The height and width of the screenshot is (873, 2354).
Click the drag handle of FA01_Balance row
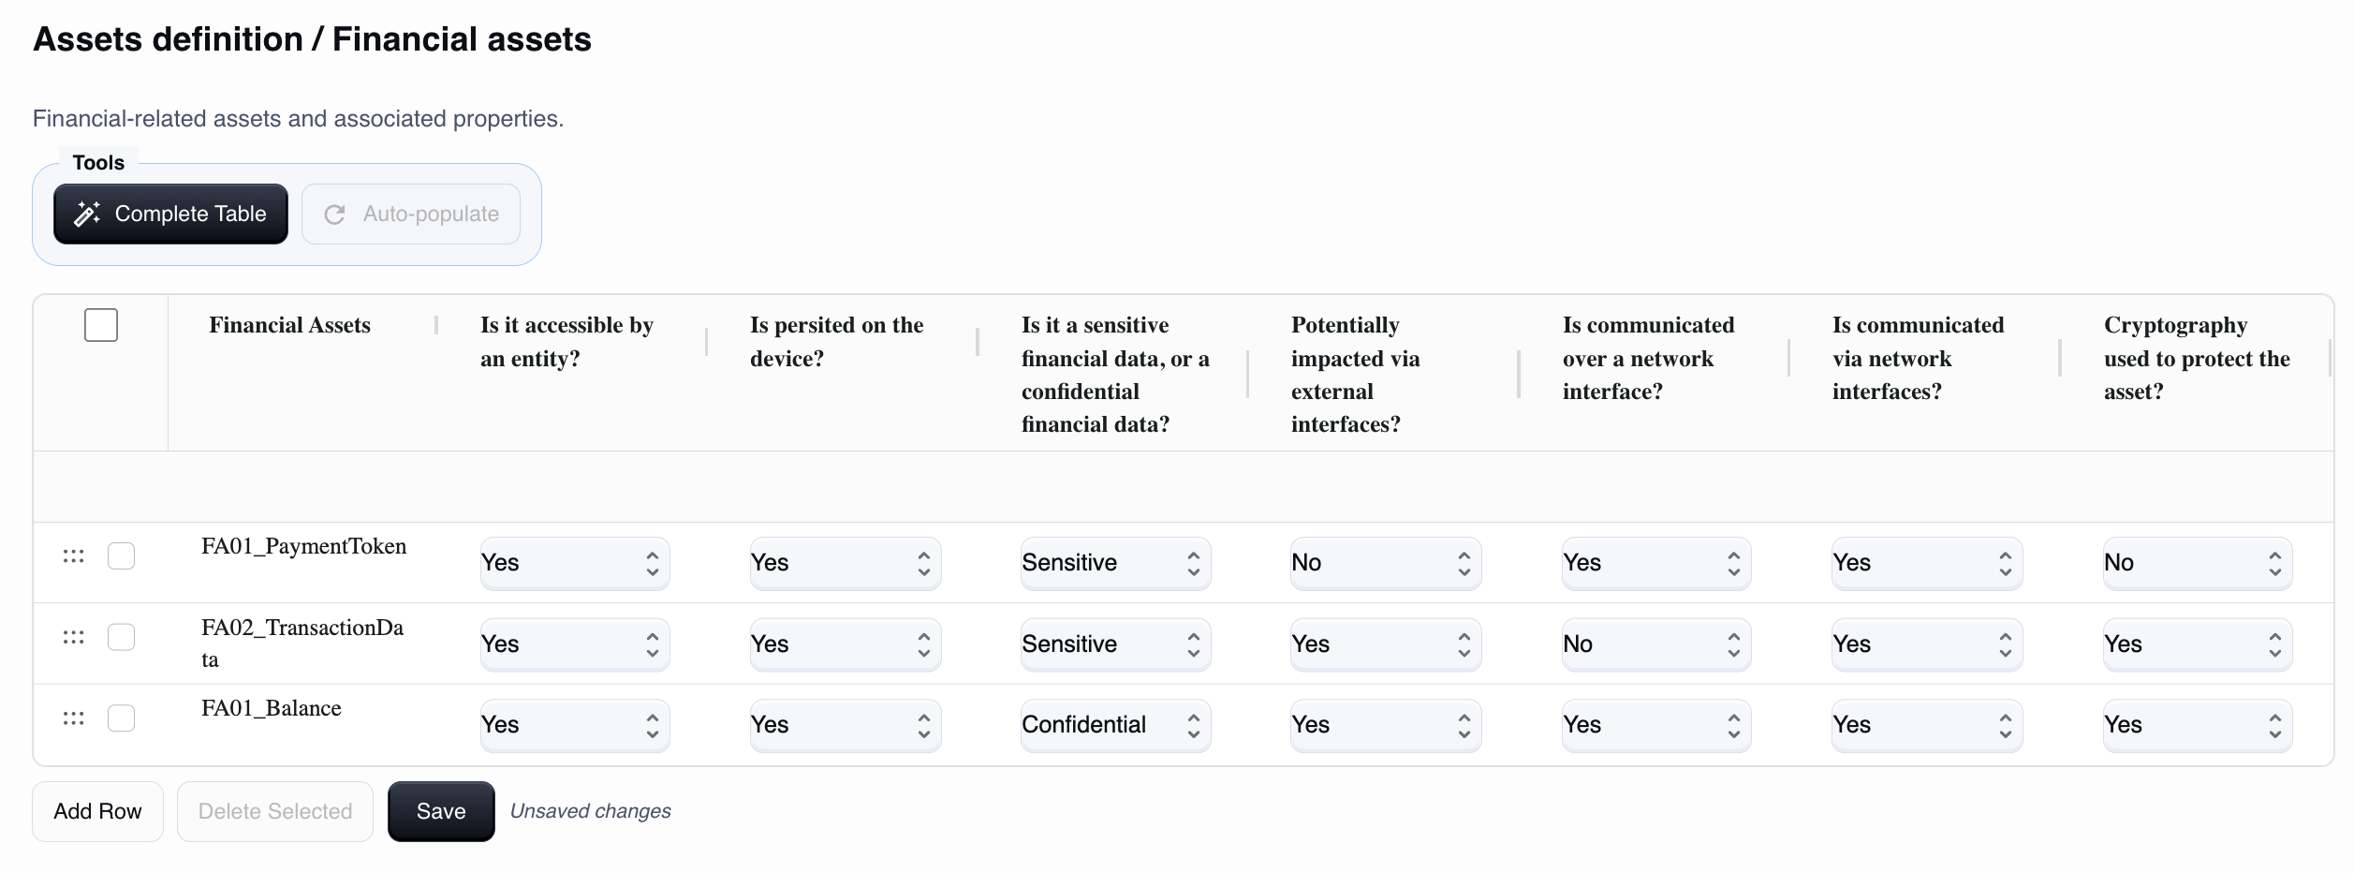pyautogui.click(x=73, y=718)
